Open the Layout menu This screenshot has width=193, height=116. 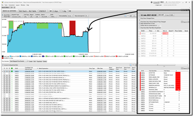coord(18,5)
